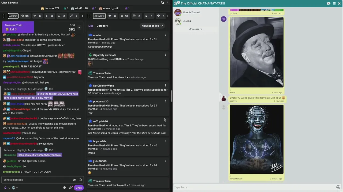Open emote picker smiley in message box
343x192 pixels.
[80, 180]
